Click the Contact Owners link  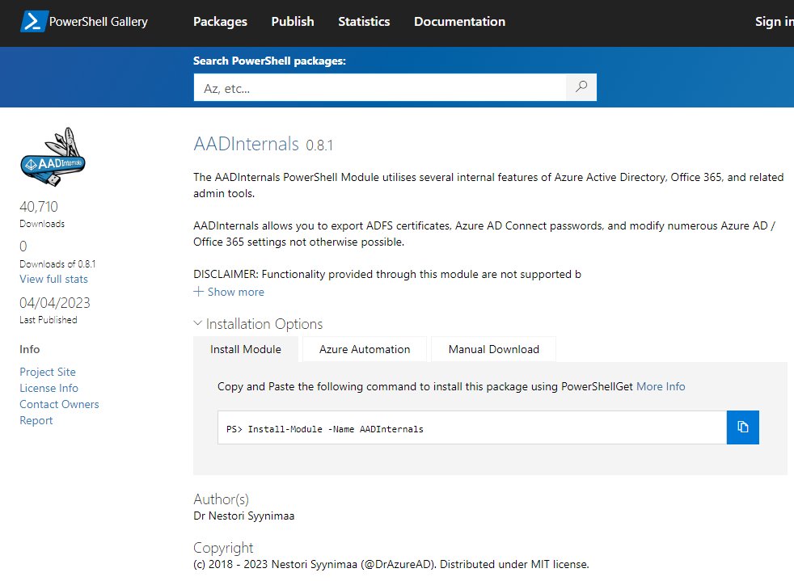pos(59,404)
